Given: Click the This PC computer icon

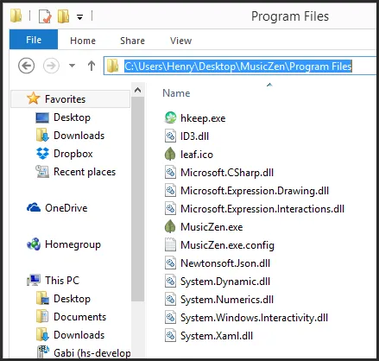Looking at the screenshot, I should 34,280.
